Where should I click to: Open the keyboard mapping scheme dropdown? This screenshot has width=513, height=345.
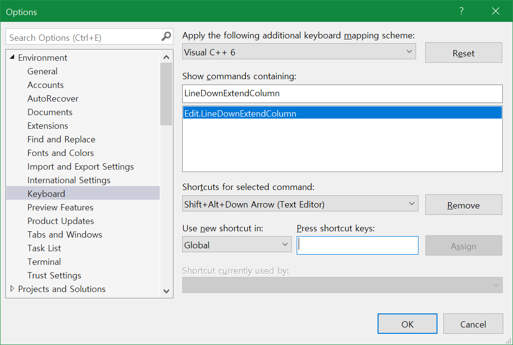coord(299,52)
